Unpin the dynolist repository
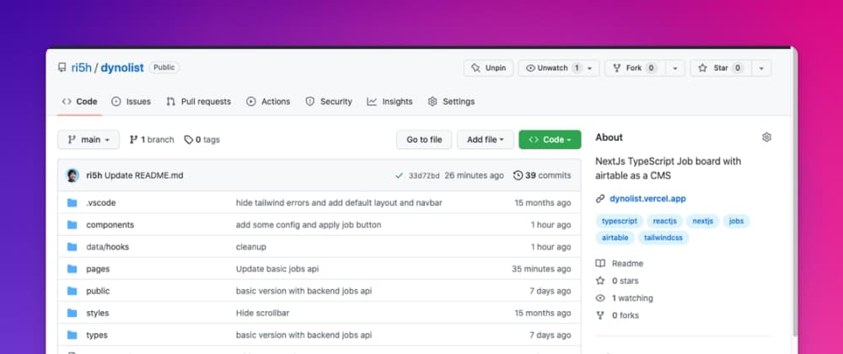The width and height of the screenshot is (843, 354). [x=489, y=68]
